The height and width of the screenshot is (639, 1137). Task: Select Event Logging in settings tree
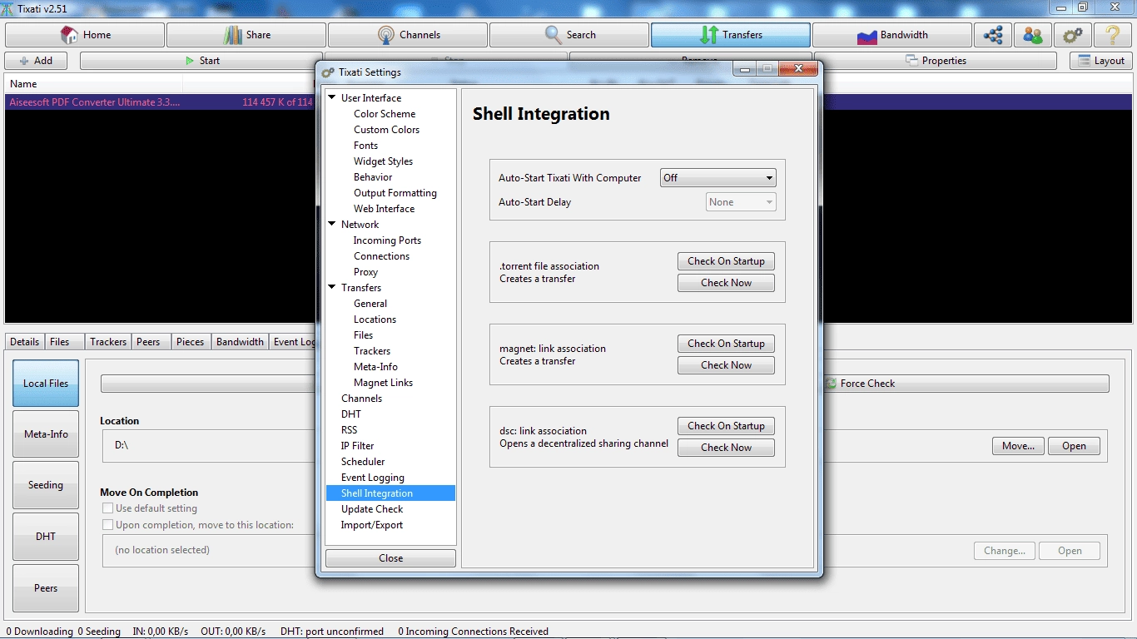point(372,478)
